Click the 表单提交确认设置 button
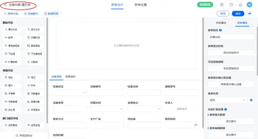 231,84
